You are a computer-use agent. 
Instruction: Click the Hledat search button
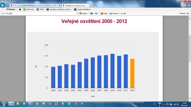[x=83, y=13]
